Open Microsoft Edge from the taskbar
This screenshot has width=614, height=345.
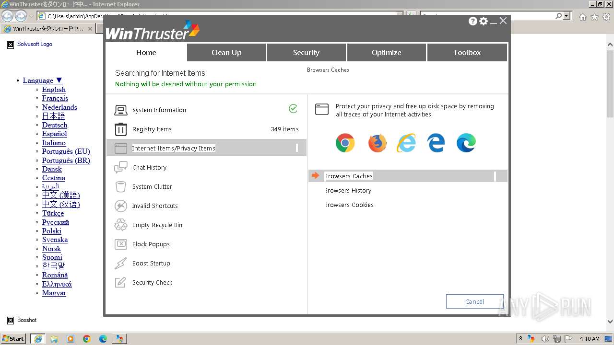tap(103, 339)
